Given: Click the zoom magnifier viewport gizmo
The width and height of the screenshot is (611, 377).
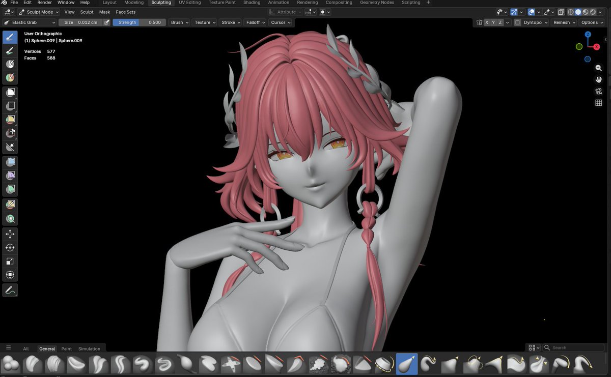Looking at the screenshot, I should (599, 68).
